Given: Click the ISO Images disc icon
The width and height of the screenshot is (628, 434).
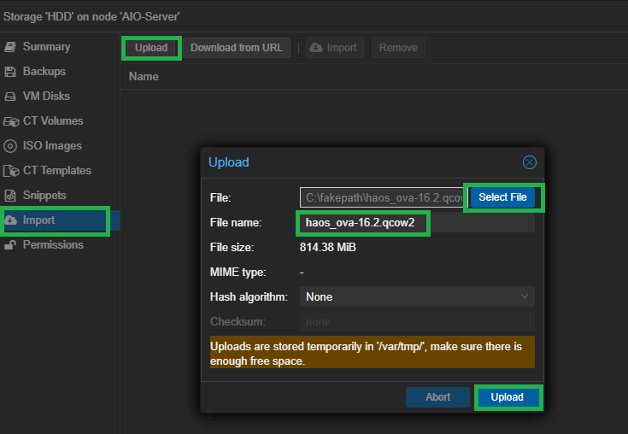Looking at the screenshot, I should (10, 146).
